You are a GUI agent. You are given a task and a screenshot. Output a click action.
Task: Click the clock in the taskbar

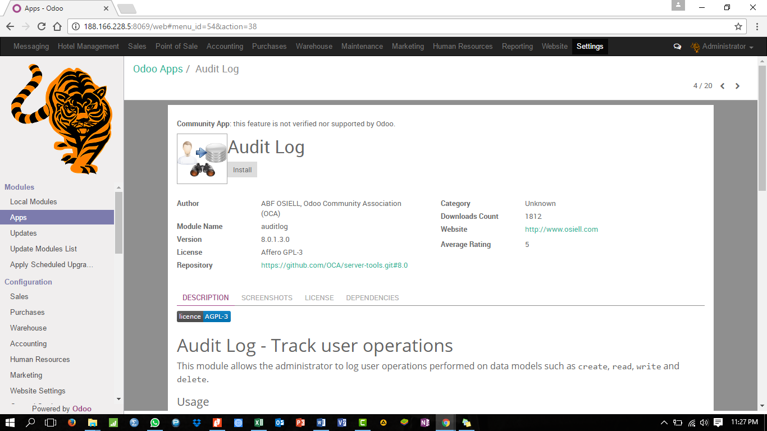tap(745, 423)
